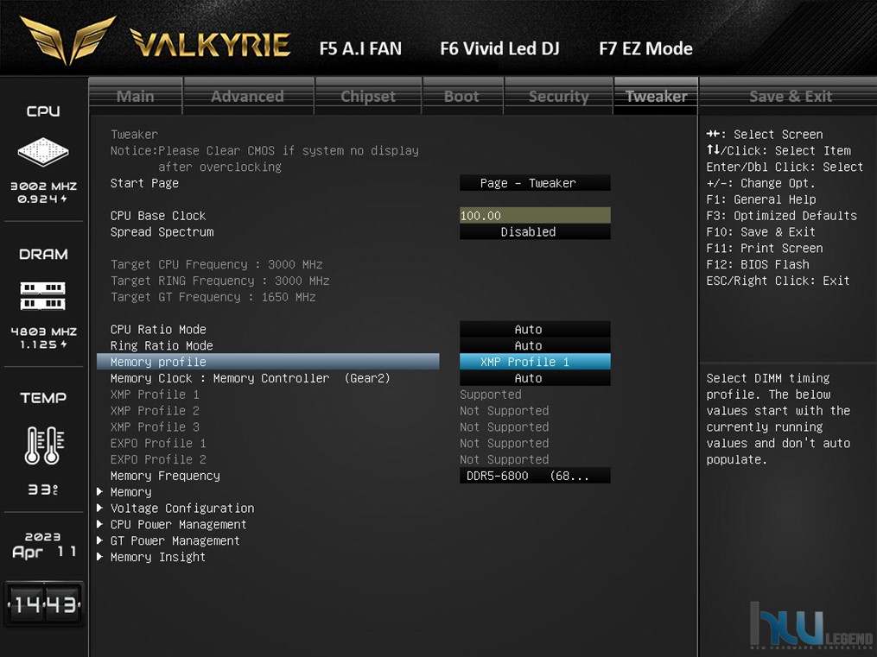Open the Main tab

(x=136, y=96)
